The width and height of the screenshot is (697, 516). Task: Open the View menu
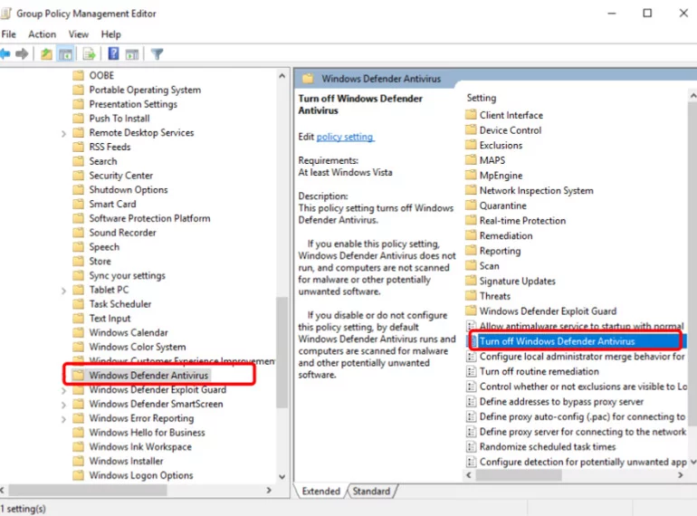coord(78,34)
